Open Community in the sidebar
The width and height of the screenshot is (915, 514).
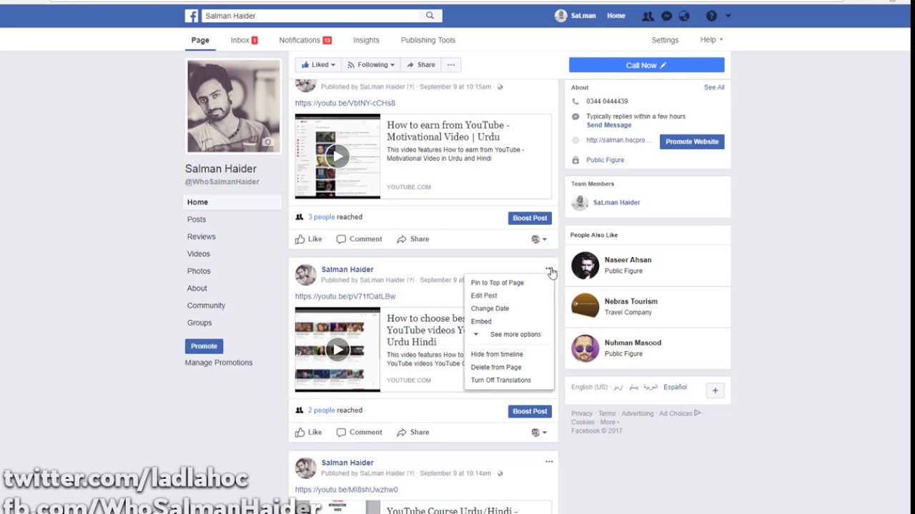206,305
